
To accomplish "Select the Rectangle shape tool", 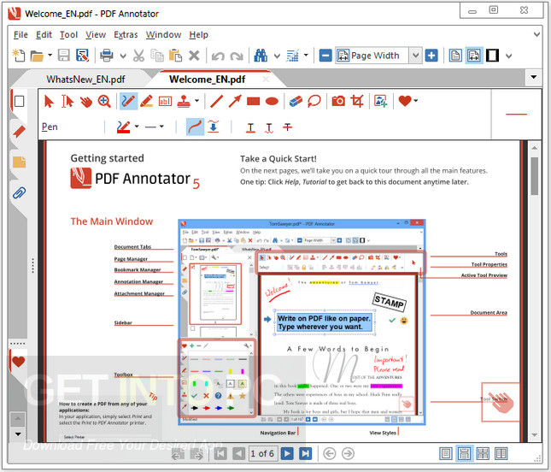I will [254, 102].
